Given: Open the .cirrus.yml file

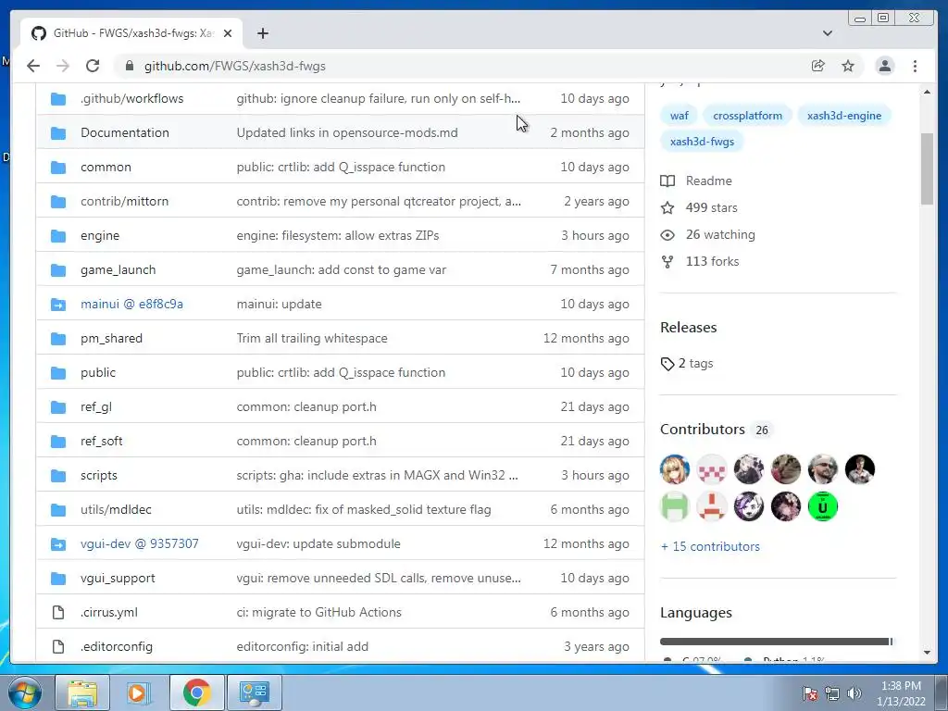Looking at the screenshot, I should click(x=109, y=613).
